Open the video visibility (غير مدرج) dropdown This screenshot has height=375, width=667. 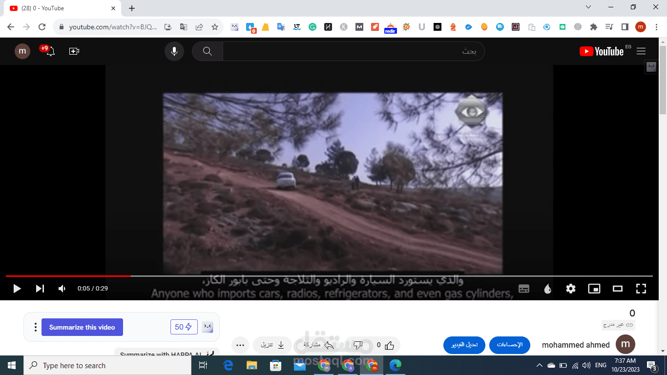pos(618,325)
